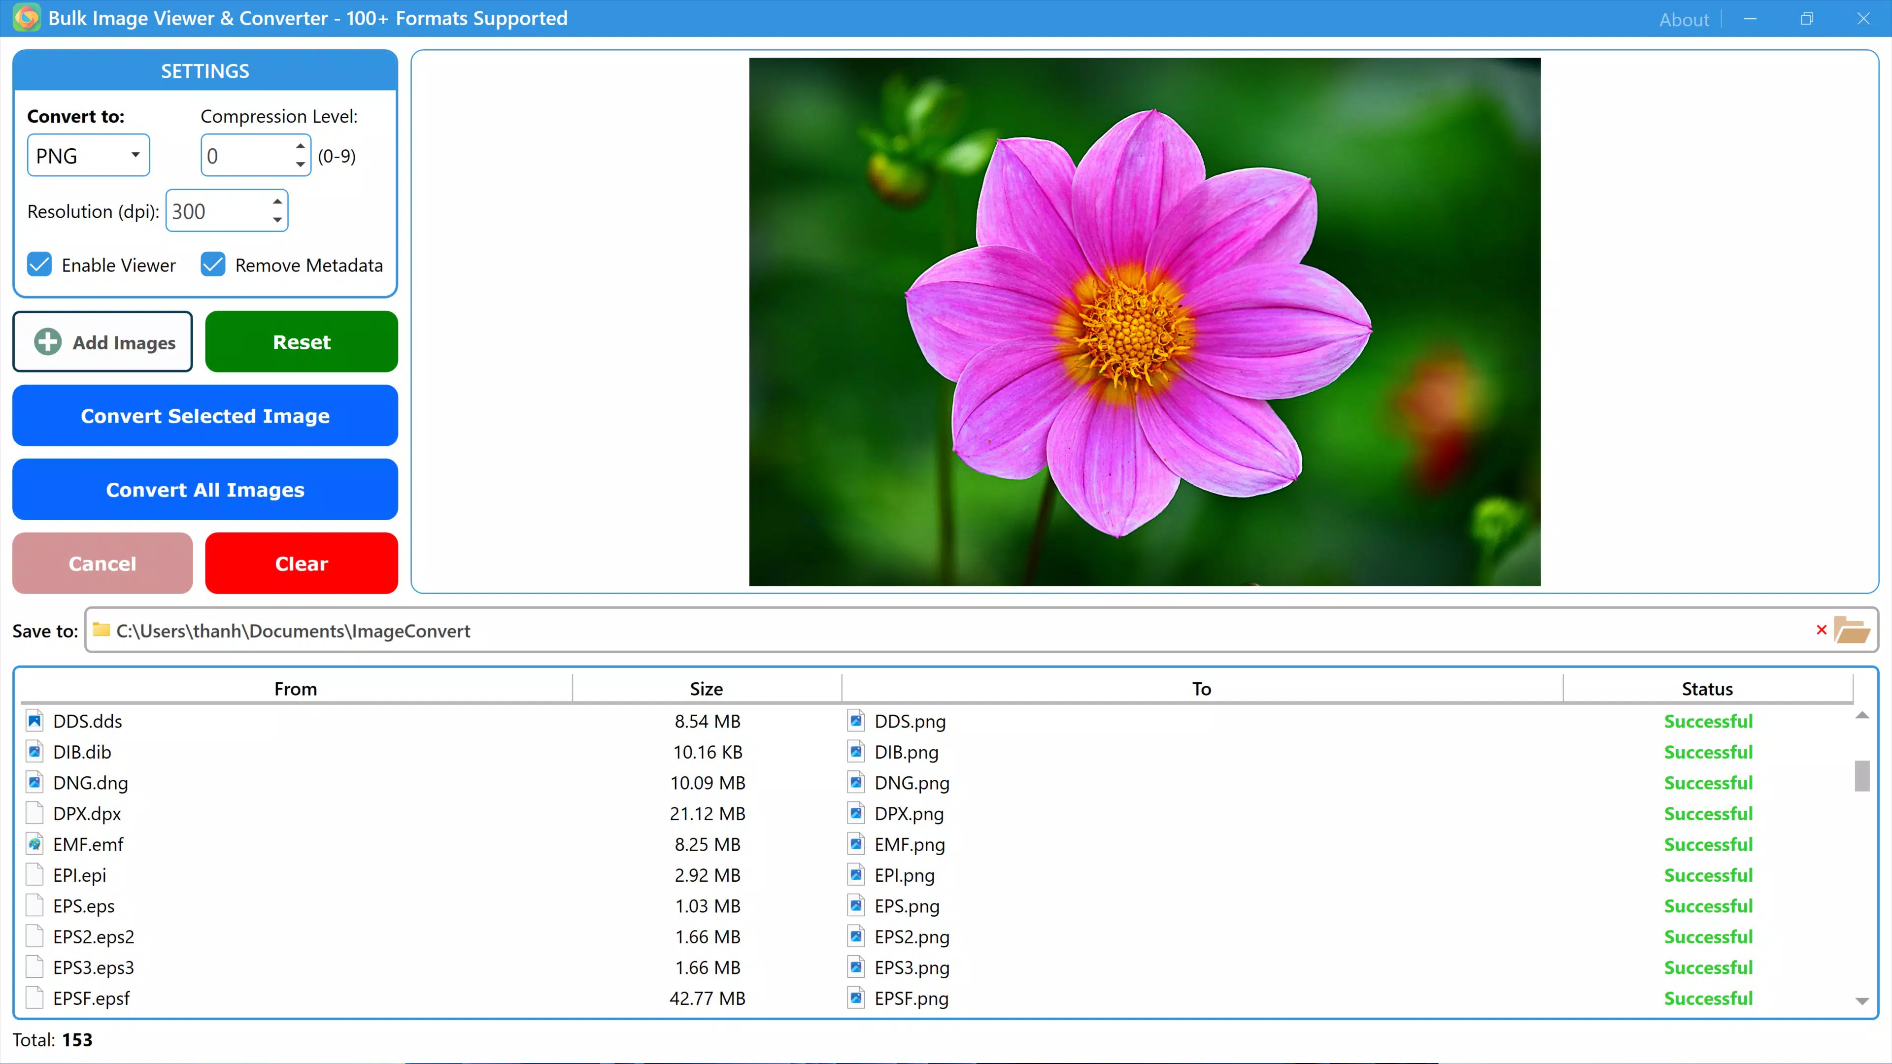Screen dimensions: 1892x1064
Task: Increase the Compression Level value
Action: (x=301, y=145)
